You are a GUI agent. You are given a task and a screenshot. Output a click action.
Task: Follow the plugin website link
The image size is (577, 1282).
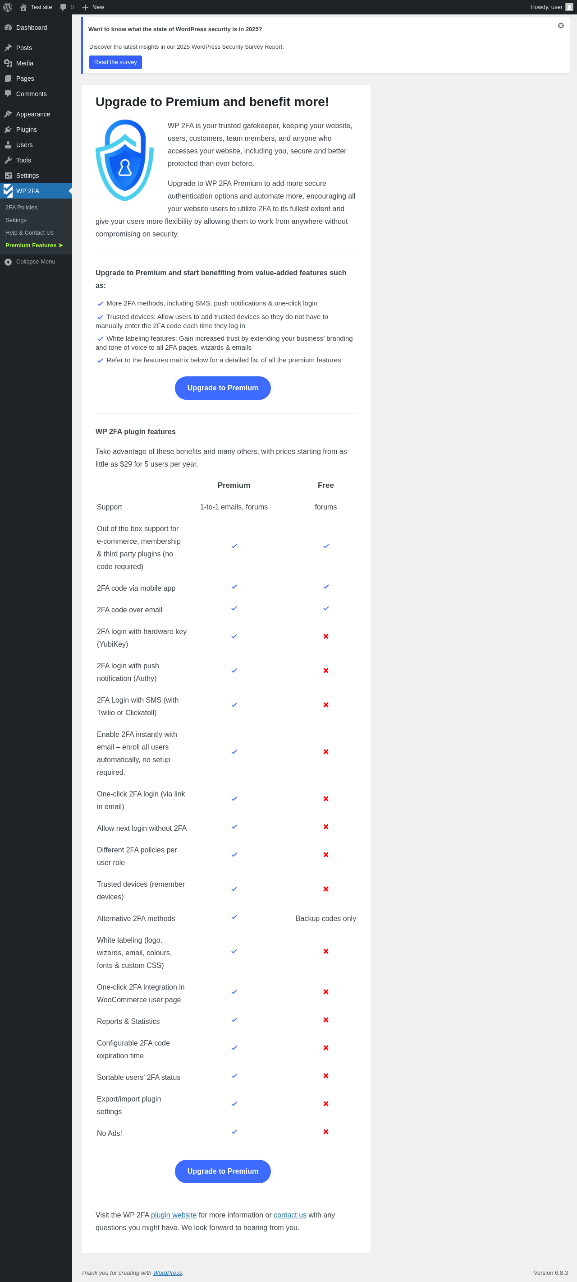[174, 1215]
